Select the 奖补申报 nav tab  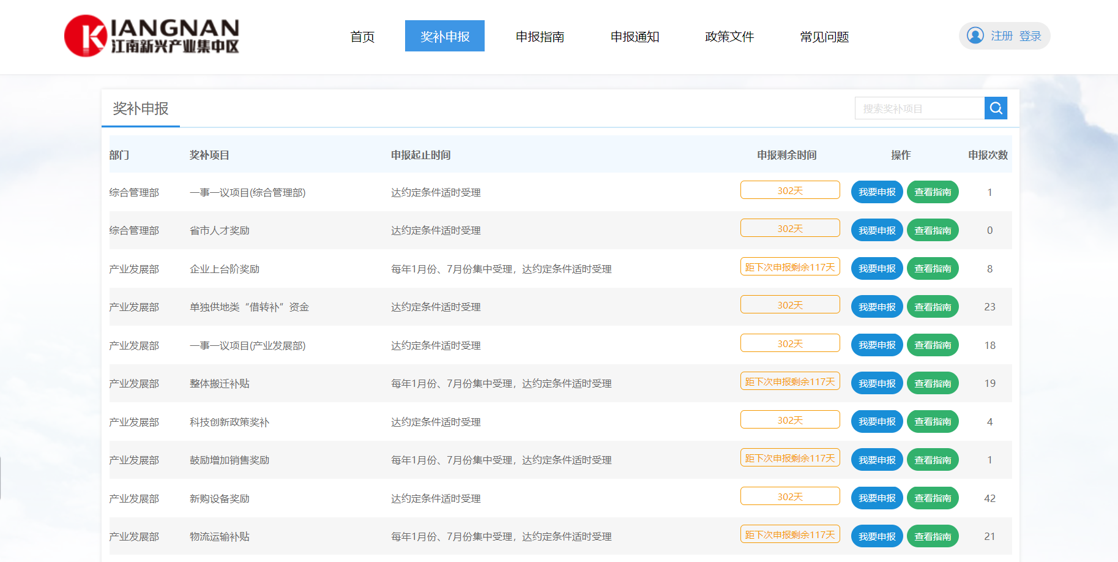tap(445, 36)
